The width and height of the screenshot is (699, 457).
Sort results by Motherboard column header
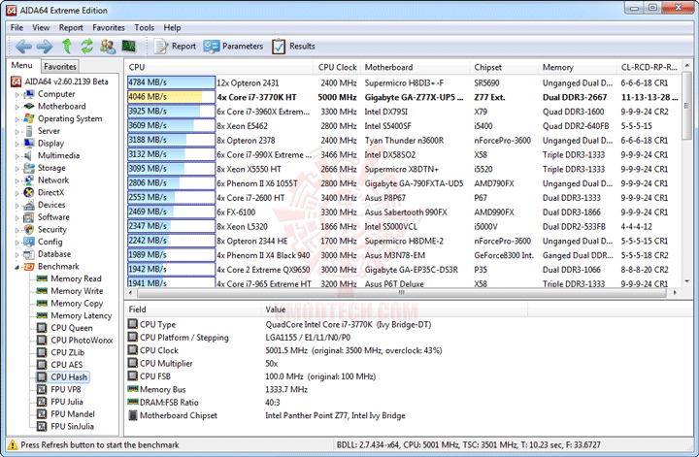tap(416, 67)
